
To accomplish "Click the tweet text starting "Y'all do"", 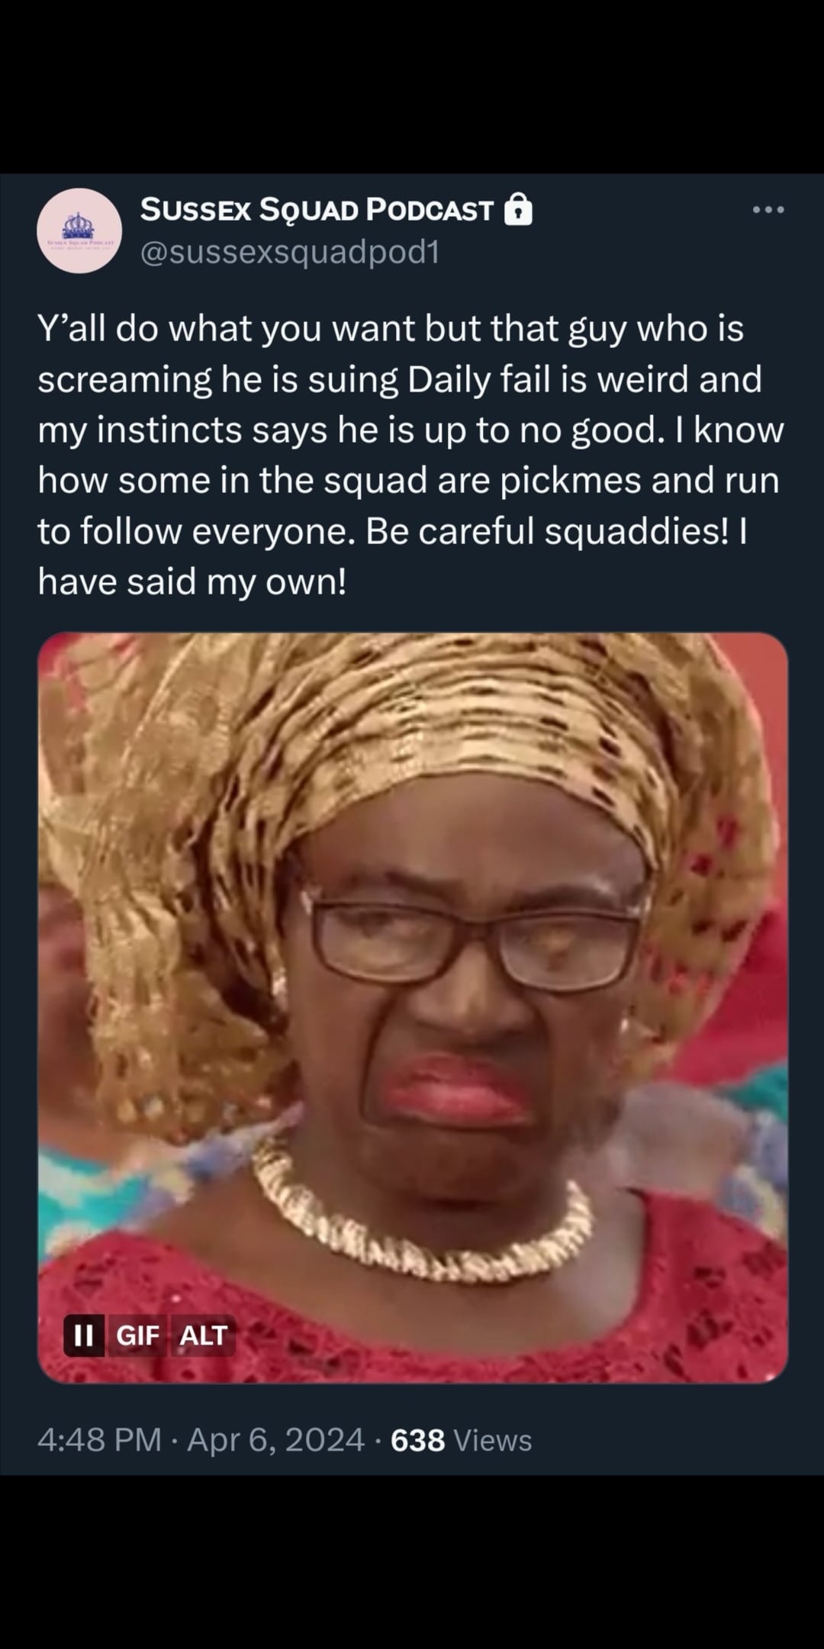I will click(411, 456).
